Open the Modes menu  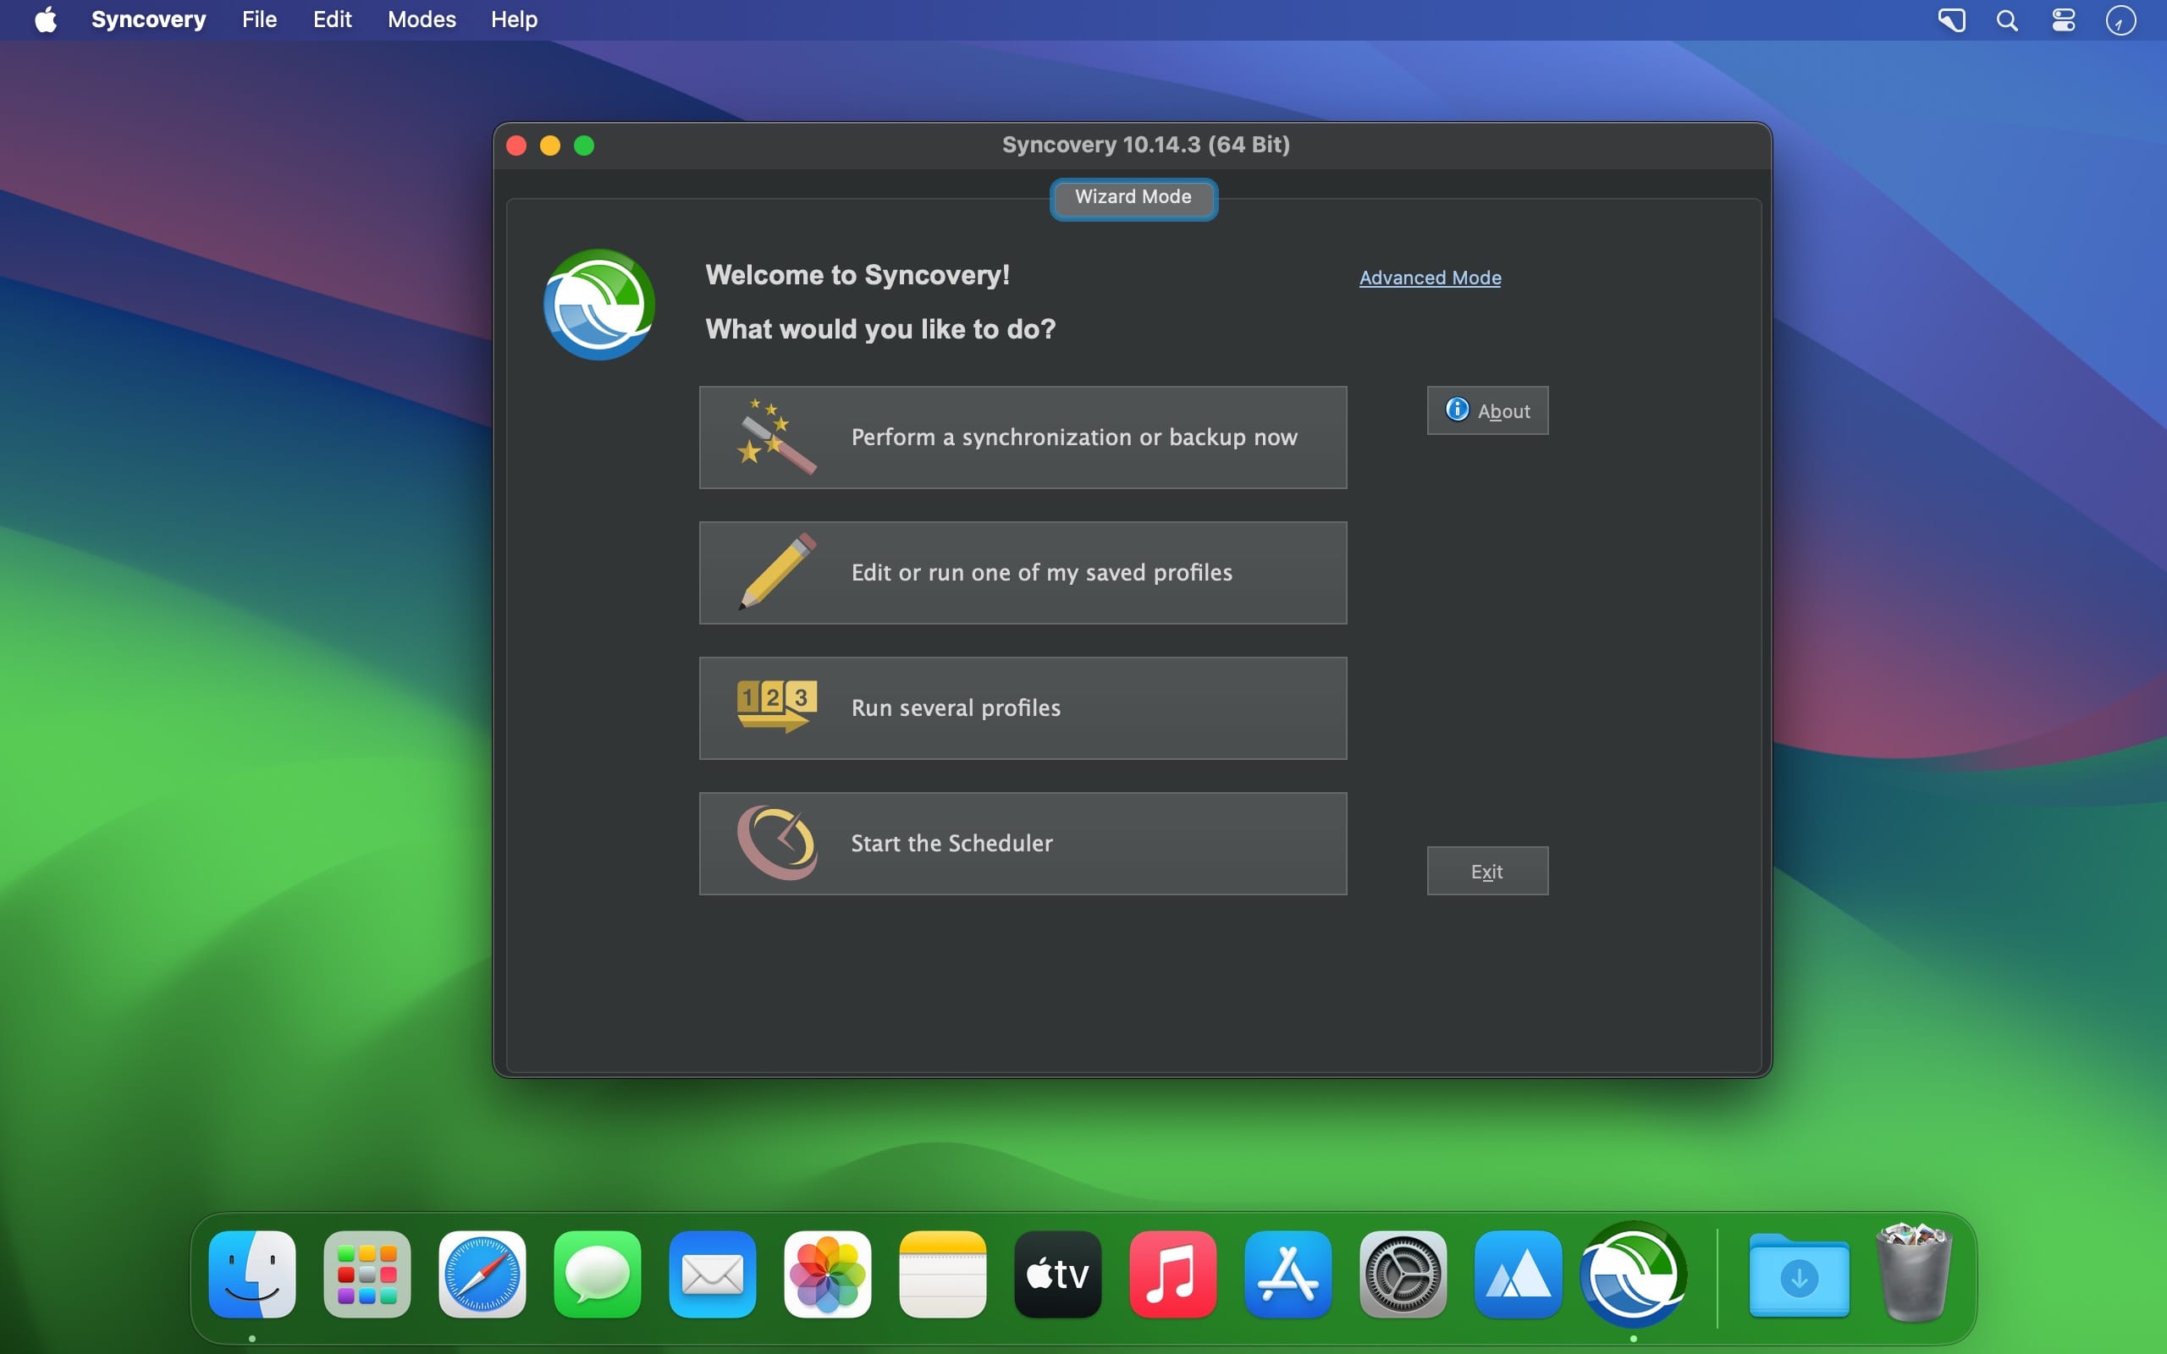click(x=421, y=19)
